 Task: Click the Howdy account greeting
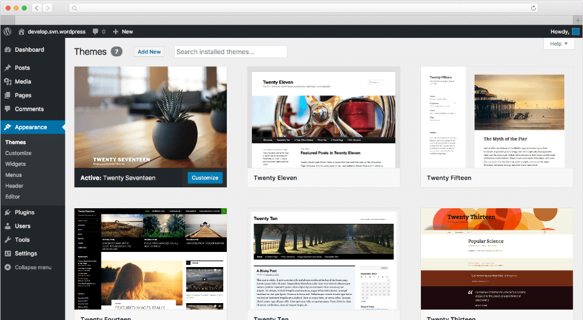[x=560, y=31]
